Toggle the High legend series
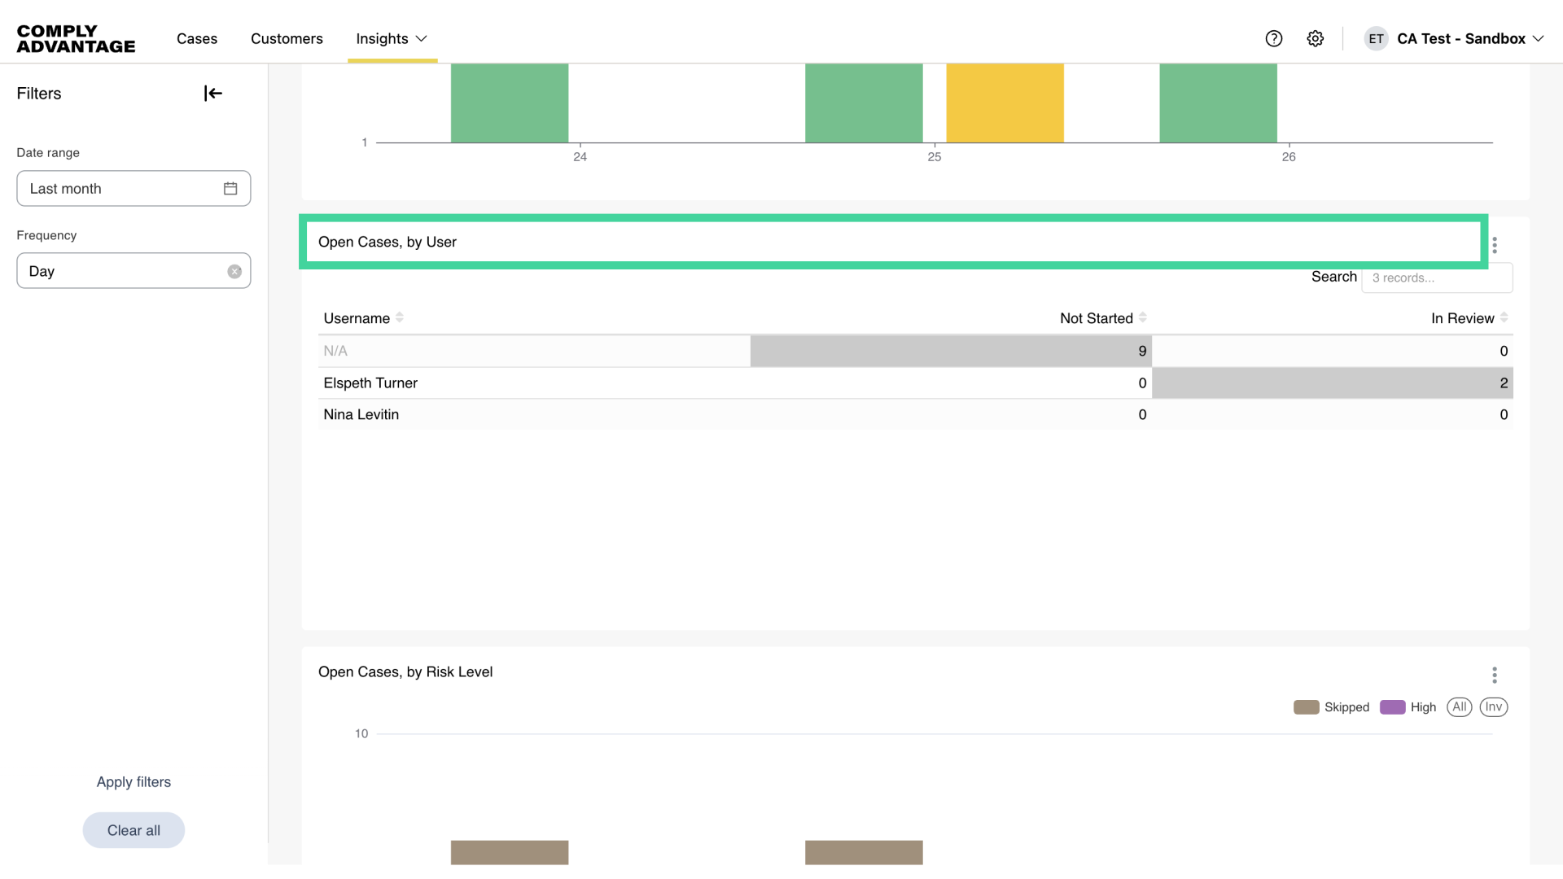The height and width of the screenshot is (879, 1563). click(x=1408, y=707)
